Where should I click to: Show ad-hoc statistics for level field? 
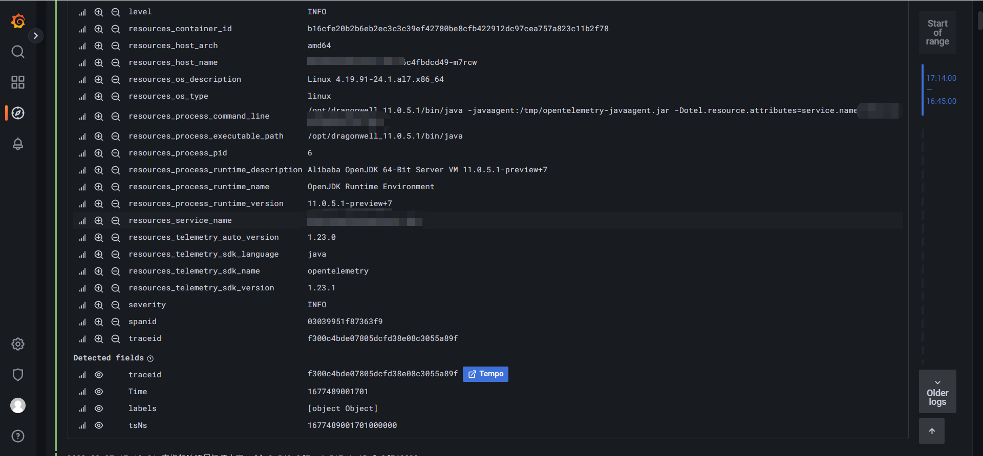coord(82,12)
